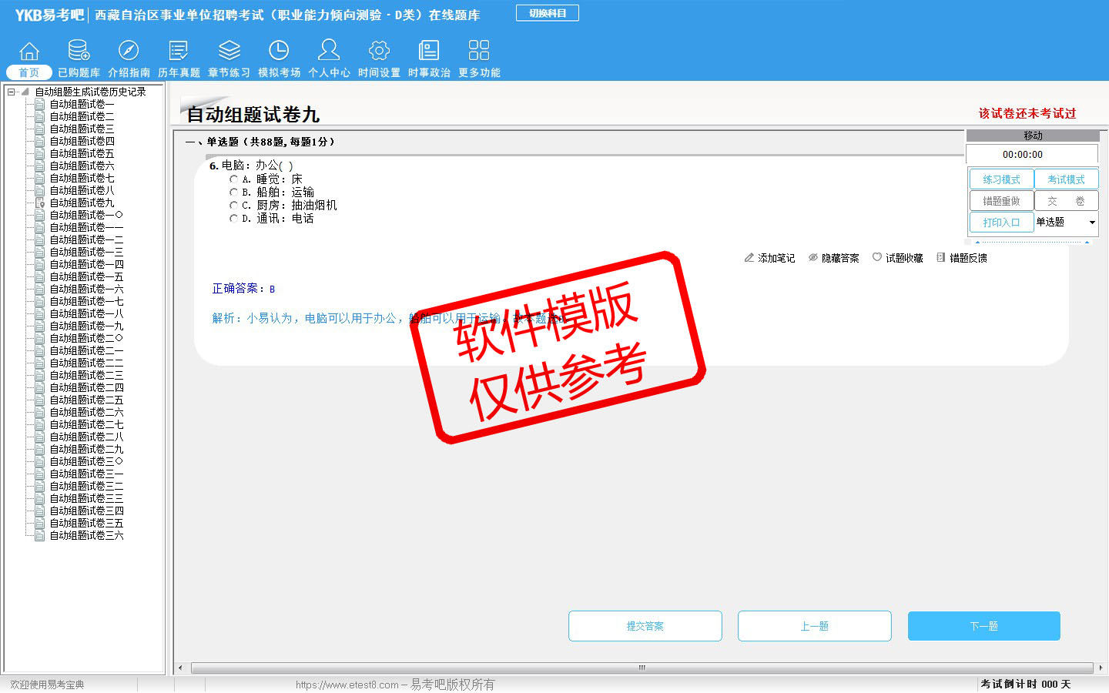Open 章节练习 chapter practice icon

(229, 52)
